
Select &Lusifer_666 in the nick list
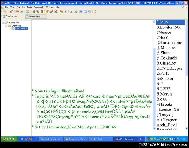tap(170, 27)
